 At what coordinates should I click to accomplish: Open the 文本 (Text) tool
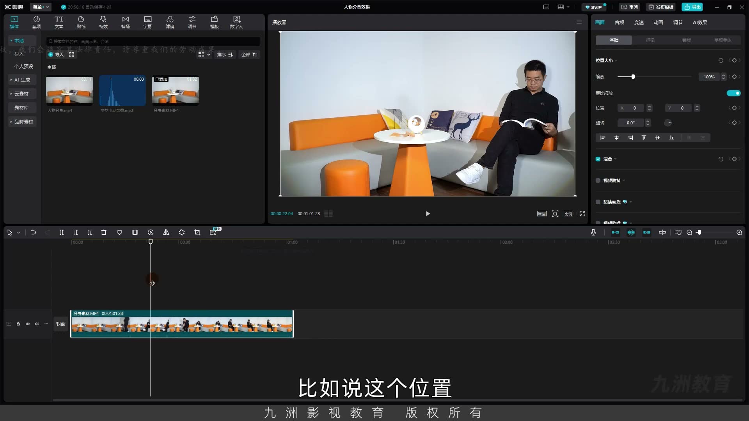click(x=59, y=22)
